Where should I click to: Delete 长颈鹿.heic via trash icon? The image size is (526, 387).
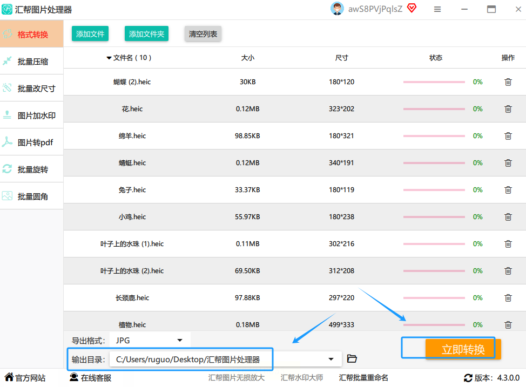[x=508, y=298]
